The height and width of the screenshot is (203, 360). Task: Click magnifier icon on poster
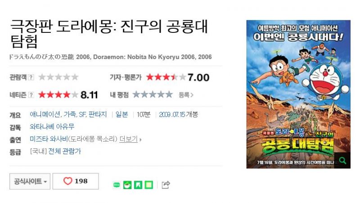342,160
